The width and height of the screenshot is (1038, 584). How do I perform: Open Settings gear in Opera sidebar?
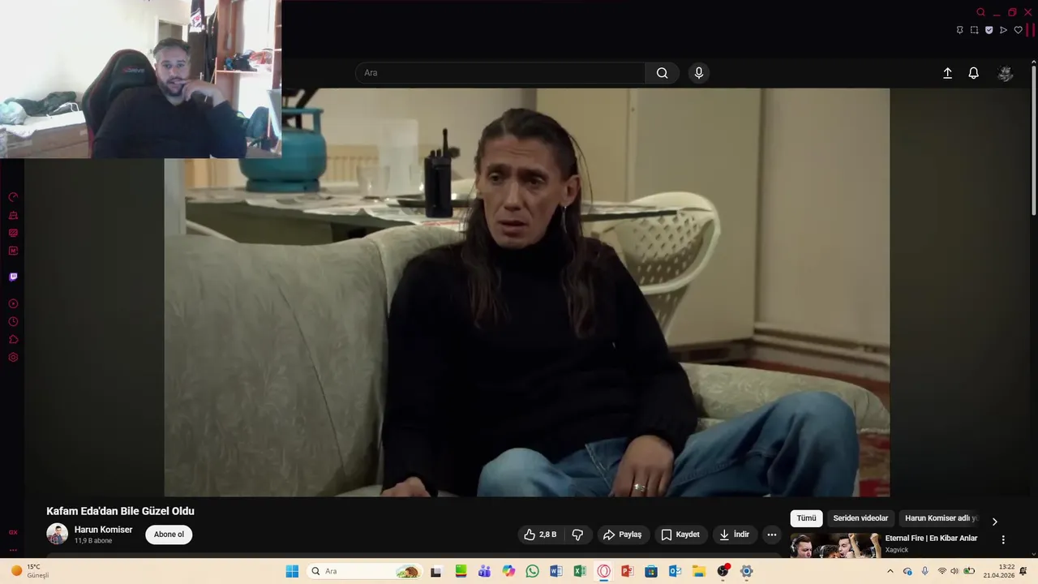pyautogui.click(x=13, y=357)
